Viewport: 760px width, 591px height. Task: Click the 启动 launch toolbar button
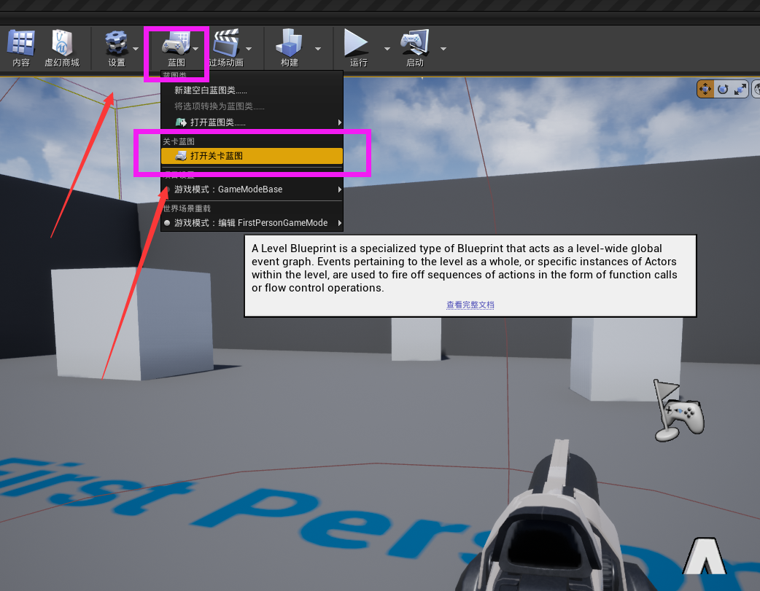coord(415,48)
